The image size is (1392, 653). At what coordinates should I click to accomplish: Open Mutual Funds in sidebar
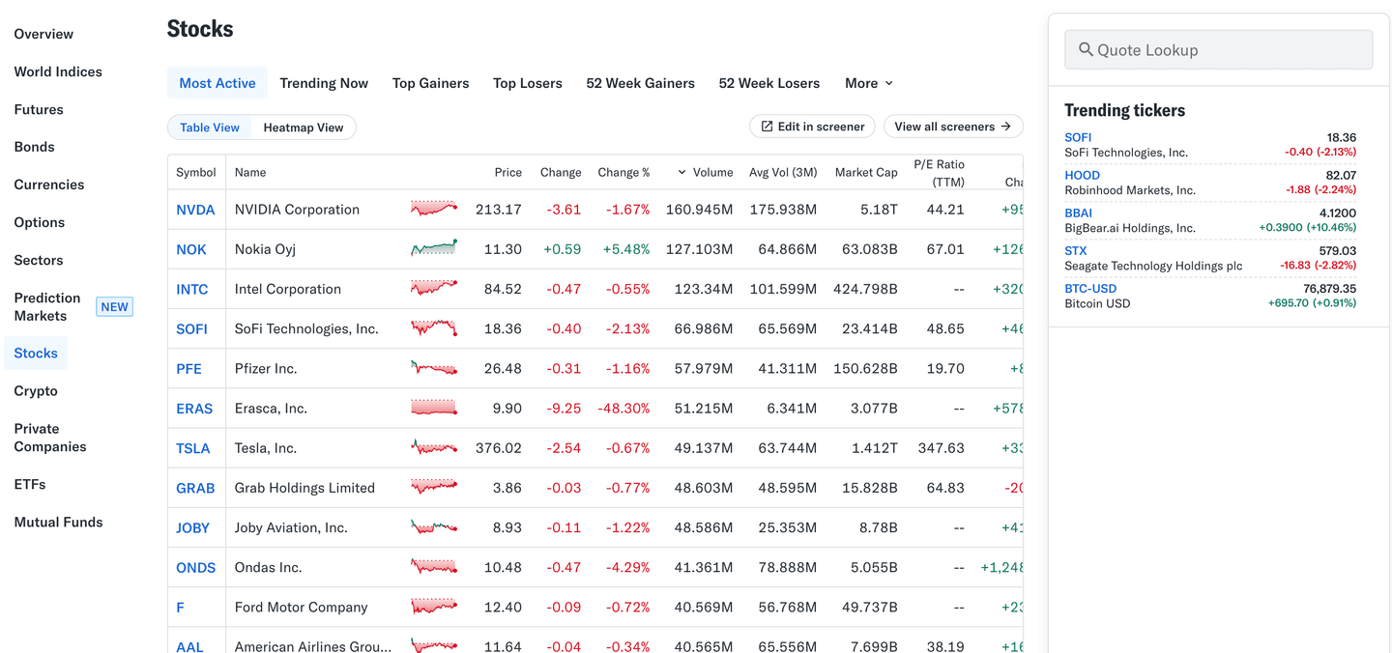tap(58, 522)
